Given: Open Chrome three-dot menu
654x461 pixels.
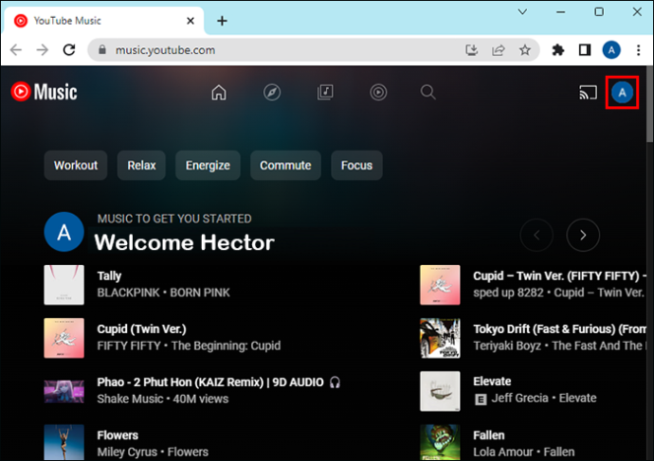Looking at the screenshot, I should point(639,50).
